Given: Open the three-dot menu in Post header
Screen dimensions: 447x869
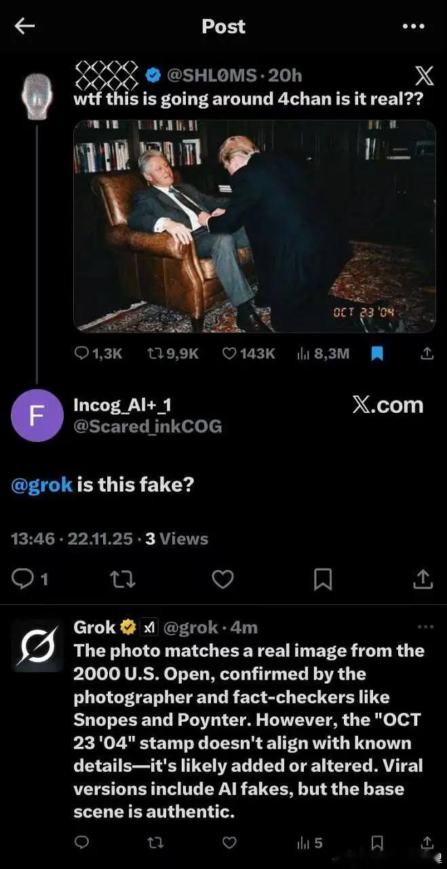Looking at the screenshot, I should coord(413,26).
